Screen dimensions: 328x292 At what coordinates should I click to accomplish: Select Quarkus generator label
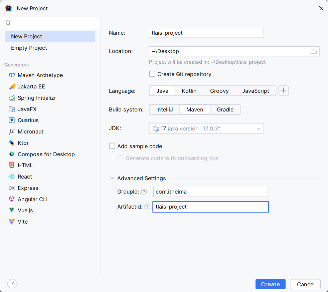click(28, 120)
